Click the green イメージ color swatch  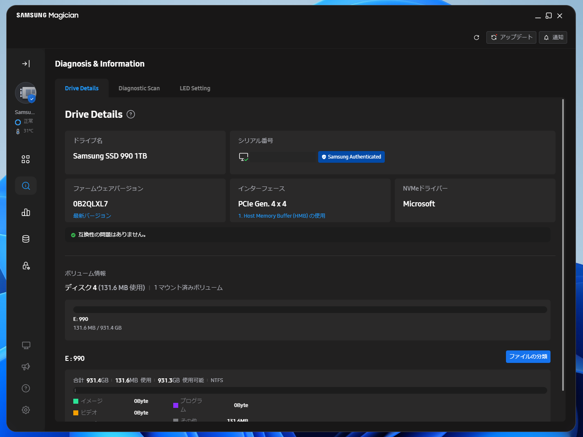[x=76, y=401]
